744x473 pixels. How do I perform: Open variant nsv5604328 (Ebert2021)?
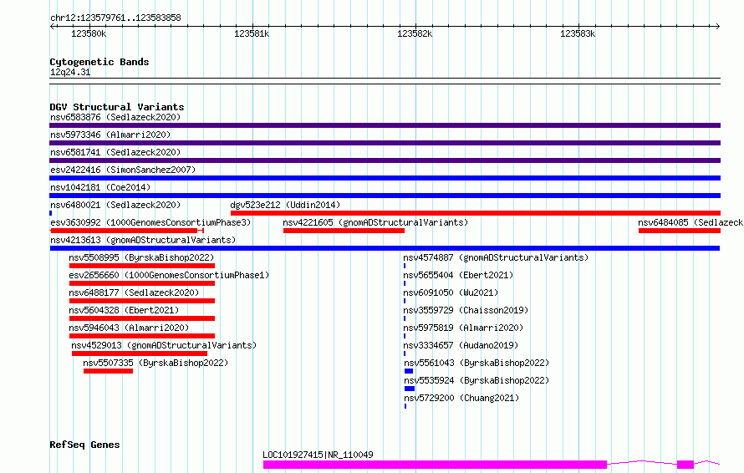124,310
